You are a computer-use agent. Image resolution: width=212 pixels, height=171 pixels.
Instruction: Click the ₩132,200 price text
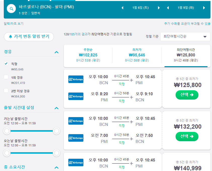[x=188, y=127]
